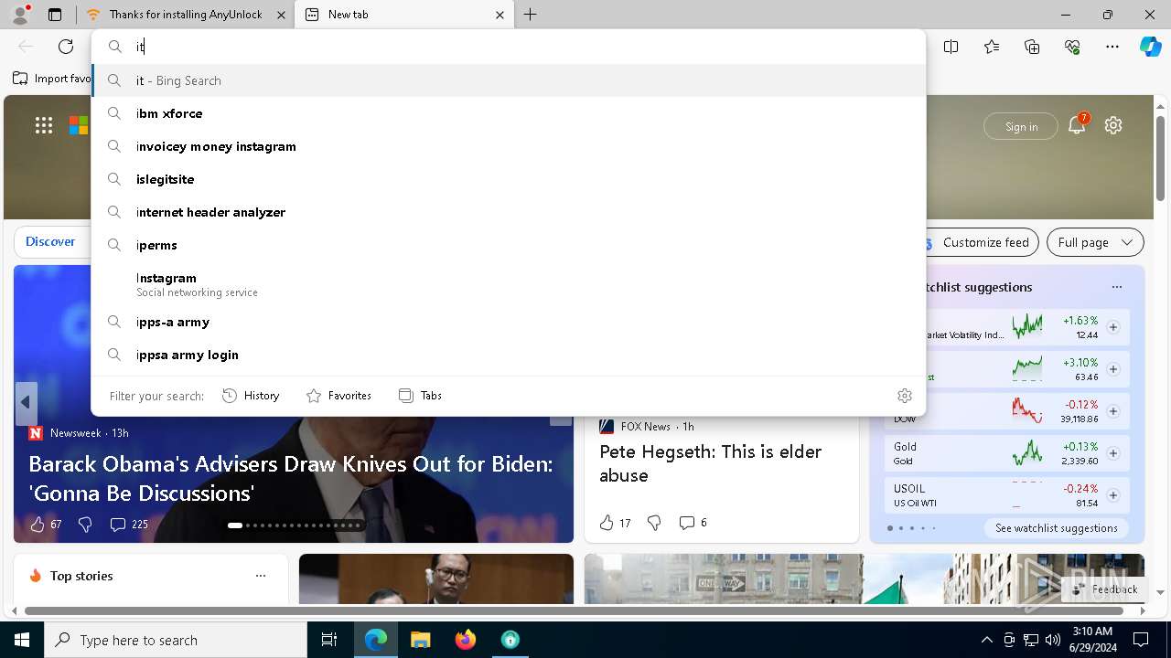Screen dimensions: 1171x658
Task: Select 'ippsa army login' suggestion
Action: click(x=509, y=355)
